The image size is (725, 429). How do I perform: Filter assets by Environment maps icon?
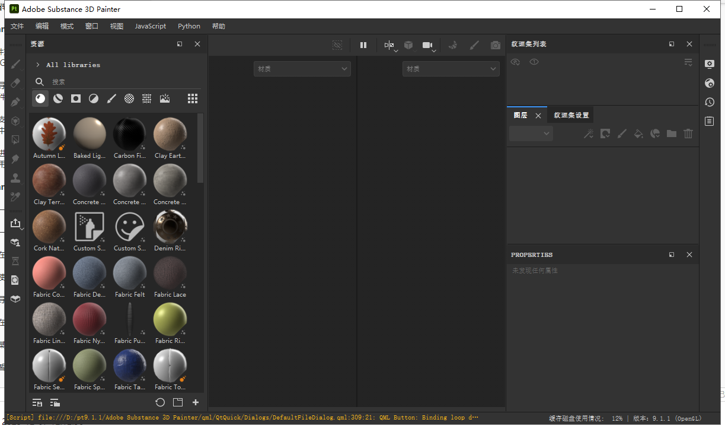tap(165, 98)
